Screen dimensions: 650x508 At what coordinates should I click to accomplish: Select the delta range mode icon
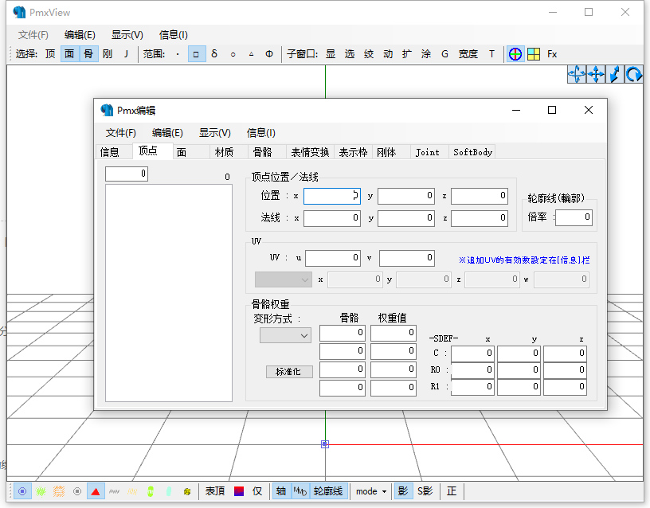click(x=214, y=54)
